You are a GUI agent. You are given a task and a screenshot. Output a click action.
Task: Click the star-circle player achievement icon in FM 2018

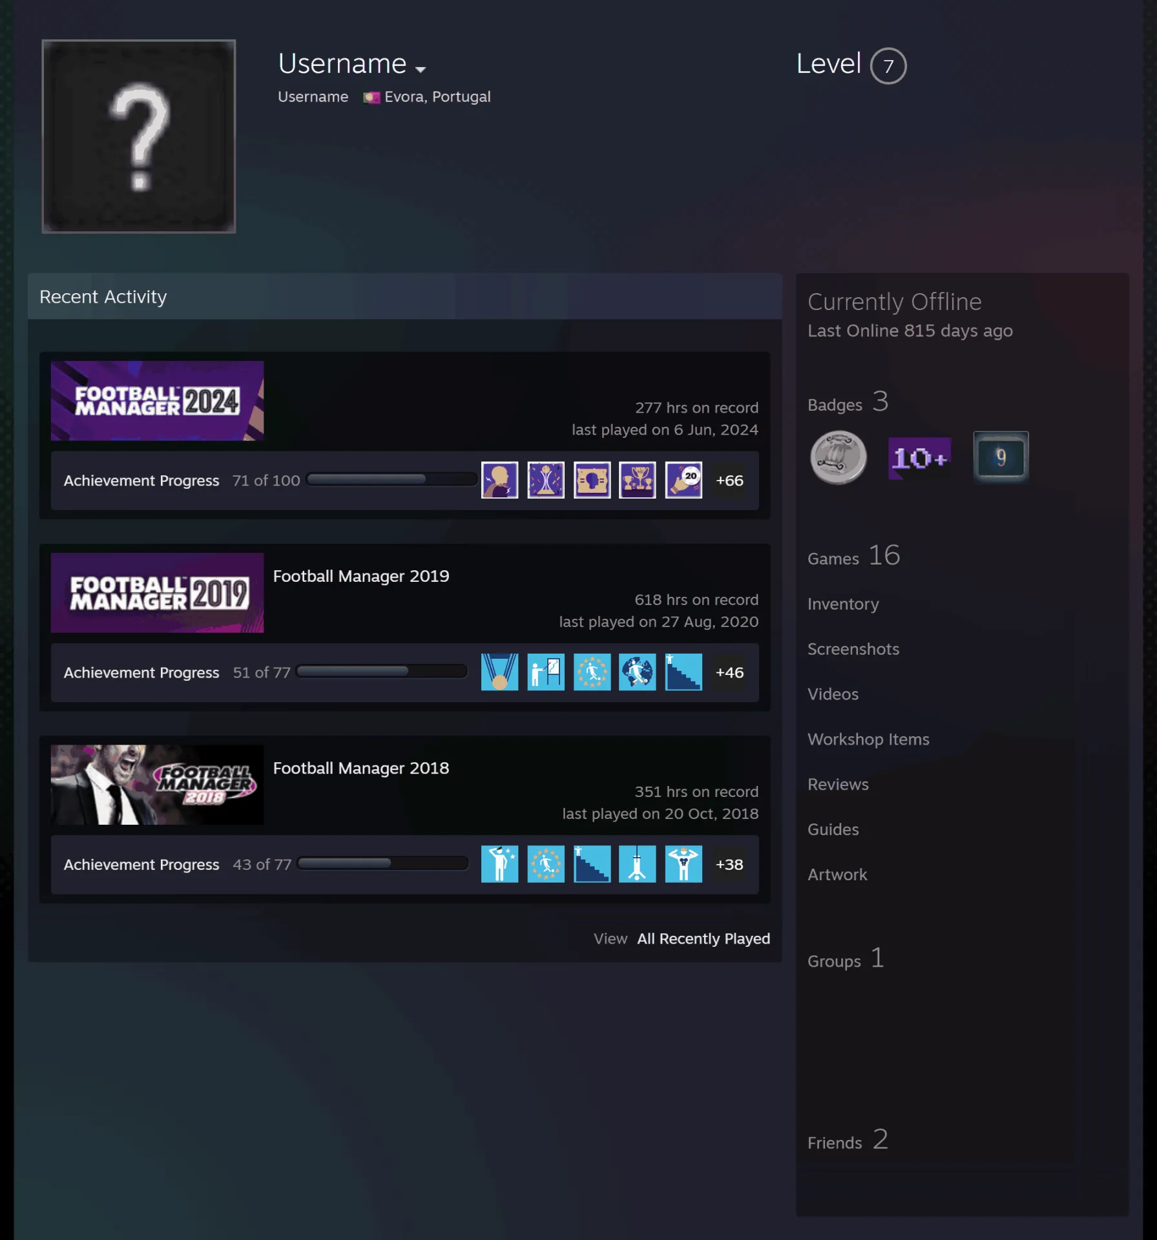546,863
